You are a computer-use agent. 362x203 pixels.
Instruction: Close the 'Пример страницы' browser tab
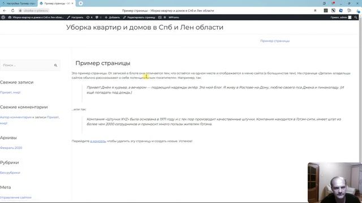tap(72, 3)
